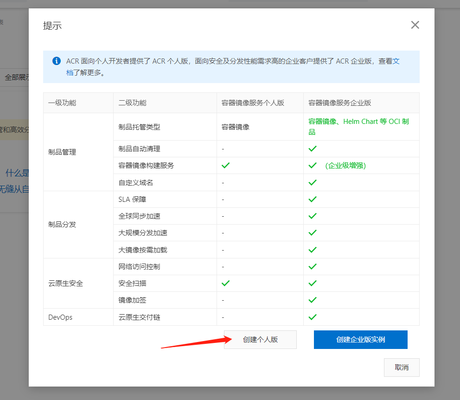This screenshot has height=400, width=460.
Task: Click the green (企业级增强) text
Action: pyautogui.click(x=345, y=166)
